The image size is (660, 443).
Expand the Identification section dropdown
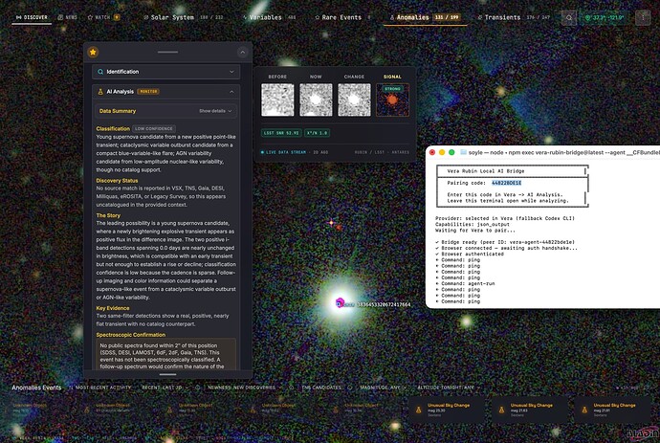click(165, 72)
